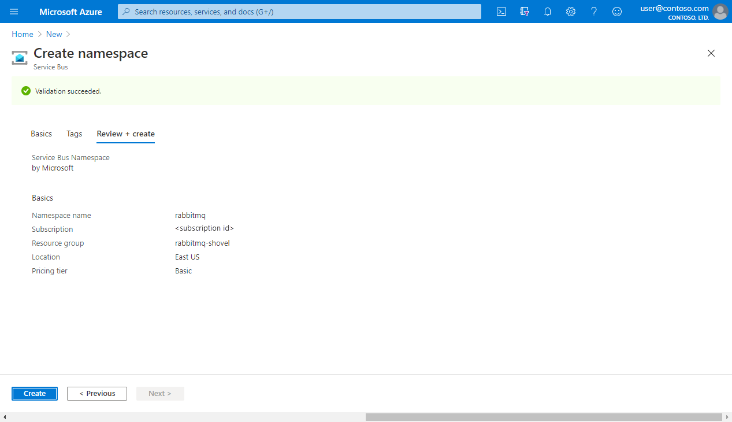Navigate to Home via breadcrumb

22,34
